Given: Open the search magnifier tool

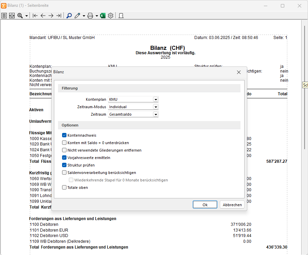Looking at the screenshot, I should [69, 16].
